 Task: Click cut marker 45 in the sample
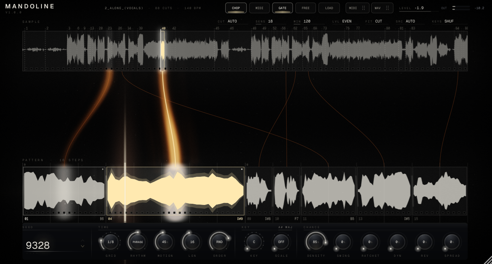tap(217, 29)
